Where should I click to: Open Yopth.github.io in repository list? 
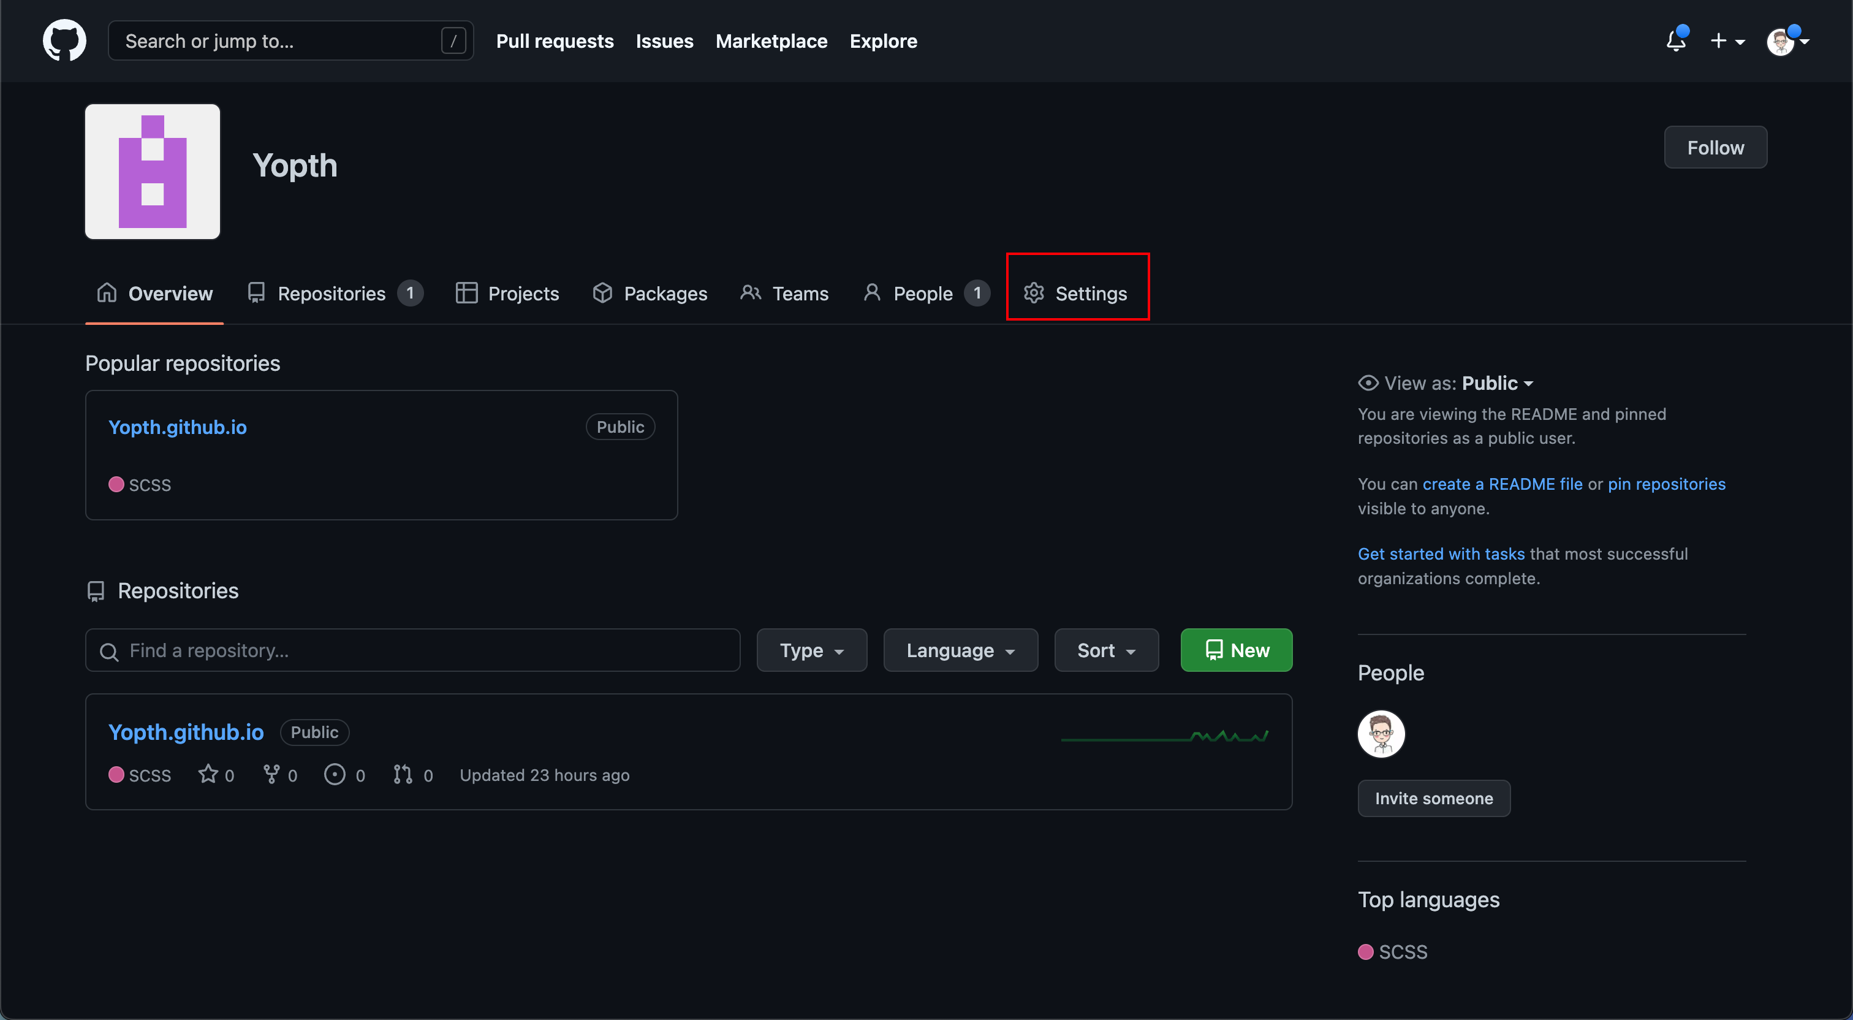click(x=186, y=731)
